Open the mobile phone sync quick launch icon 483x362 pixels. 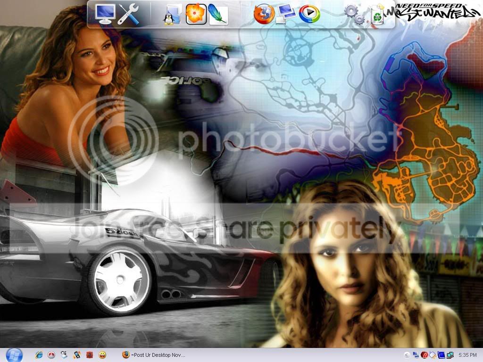77,355
